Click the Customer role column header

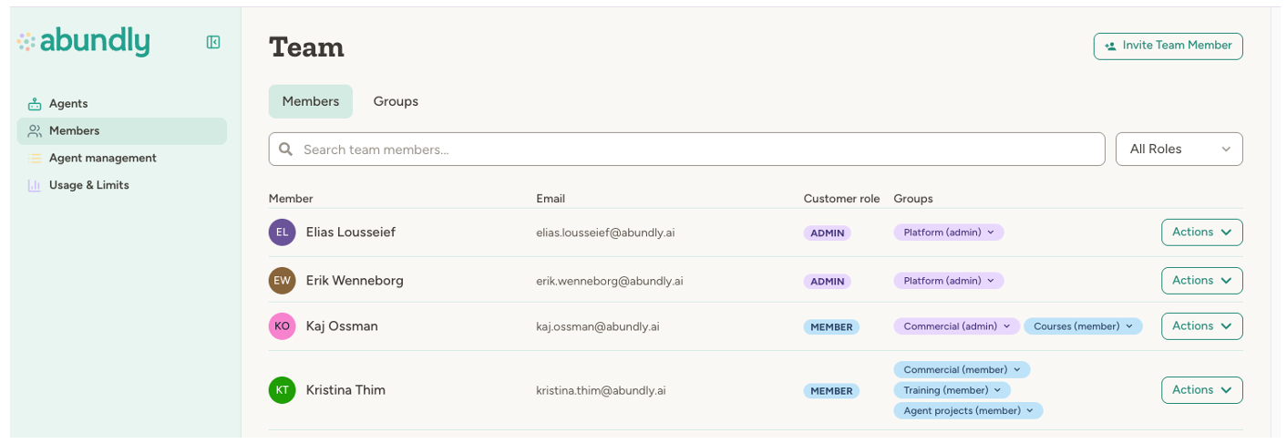[842, 198]
